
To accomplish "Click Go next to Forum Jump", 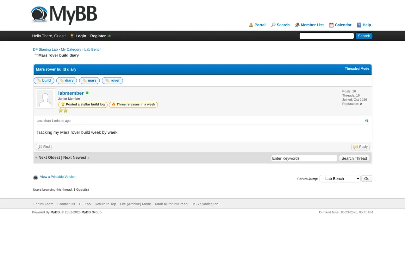I will pyautogui.click(x=367, y=179).
